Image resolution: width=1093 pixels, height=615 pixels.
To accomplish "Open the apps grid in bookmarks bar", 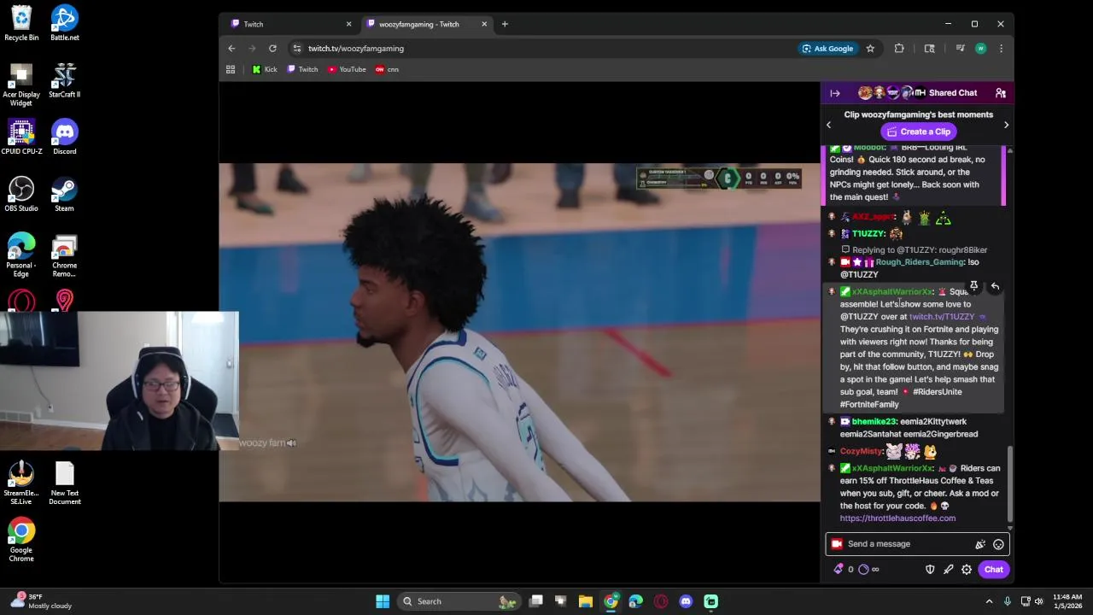I will (231, 69).
